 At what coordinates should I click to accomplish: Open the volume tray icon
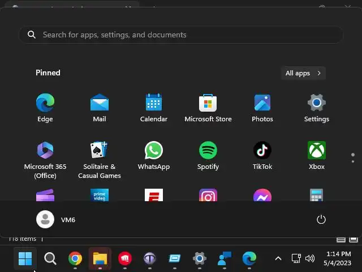[x=310, y=258]
